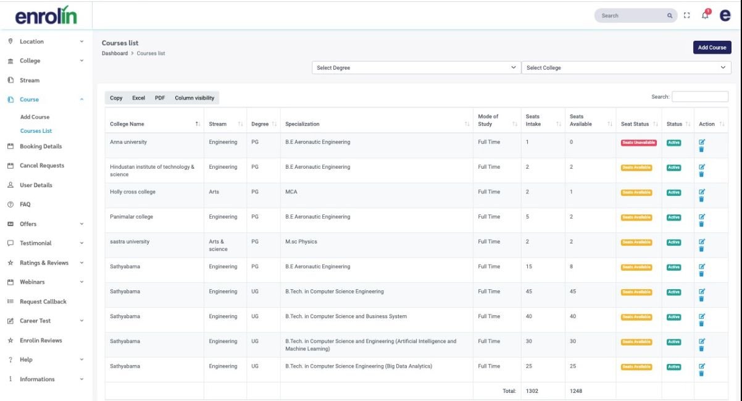
Task: Export the table using the Excel button
Action: click(138, 98)
